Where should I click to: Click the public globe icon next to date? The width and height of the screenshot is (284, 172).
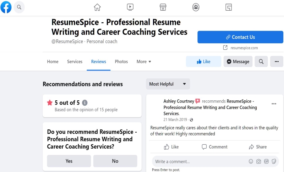[x=191, y=120]
